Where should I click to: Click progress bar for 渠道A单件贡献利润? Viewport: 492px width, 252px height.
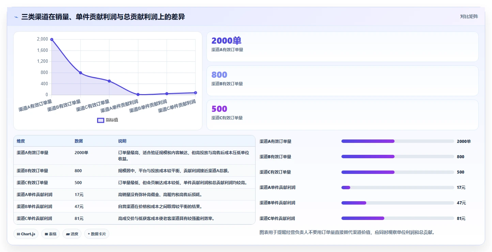pyautogui.click(x=398, y=188)
